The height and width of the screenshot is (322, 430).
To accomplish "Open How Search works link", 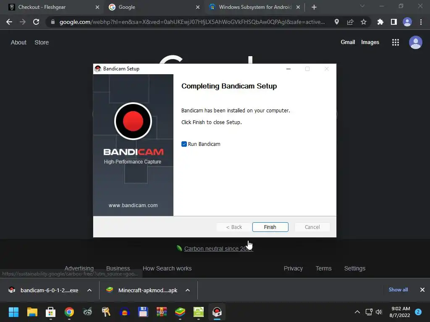I will click(167, 268).
